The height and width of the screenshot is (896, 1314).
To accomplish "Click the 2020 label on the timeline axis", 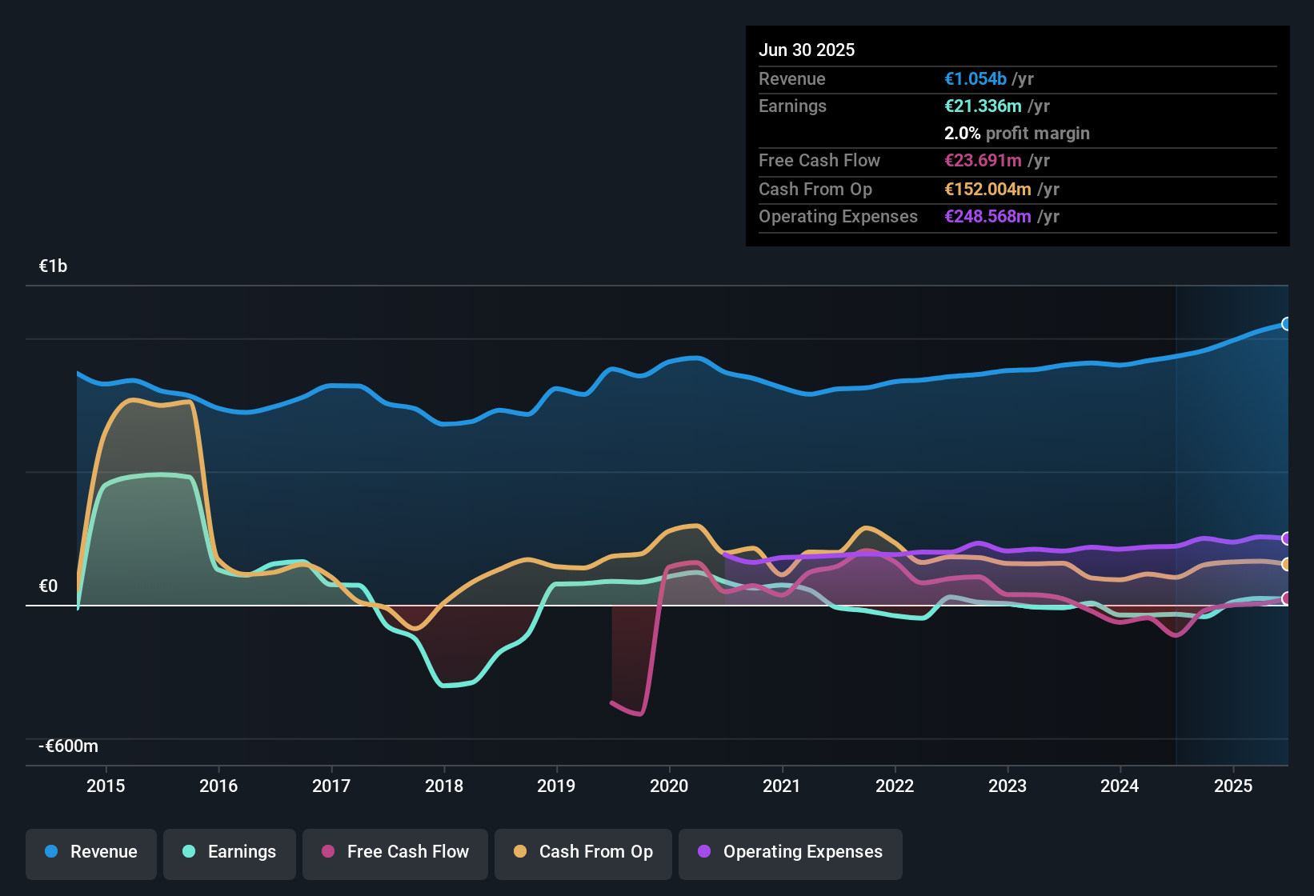I will (670, 786).
